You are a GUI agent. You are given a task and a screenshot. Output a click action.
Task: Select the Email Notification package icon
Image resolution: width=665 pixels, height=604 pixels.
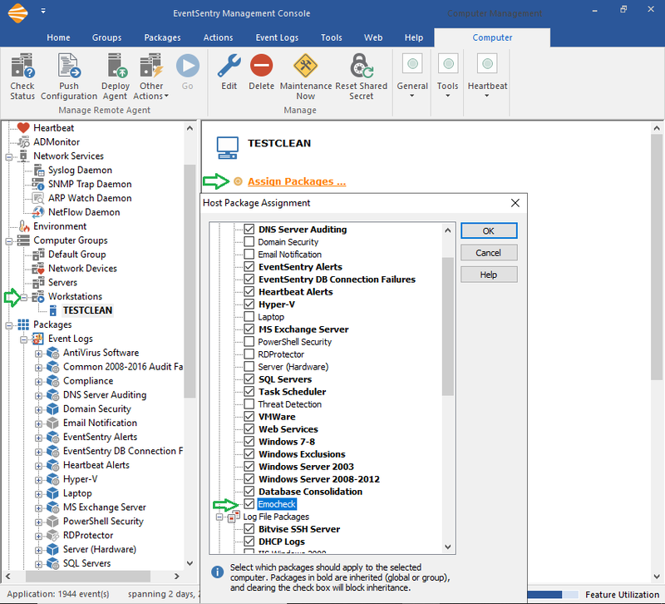coord(52,423)
